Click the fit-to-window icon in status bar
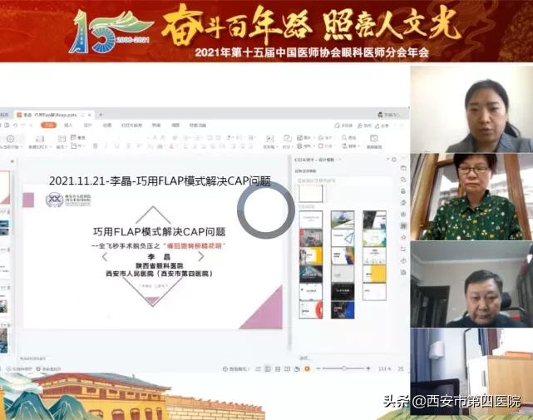 tap(401, 368)
